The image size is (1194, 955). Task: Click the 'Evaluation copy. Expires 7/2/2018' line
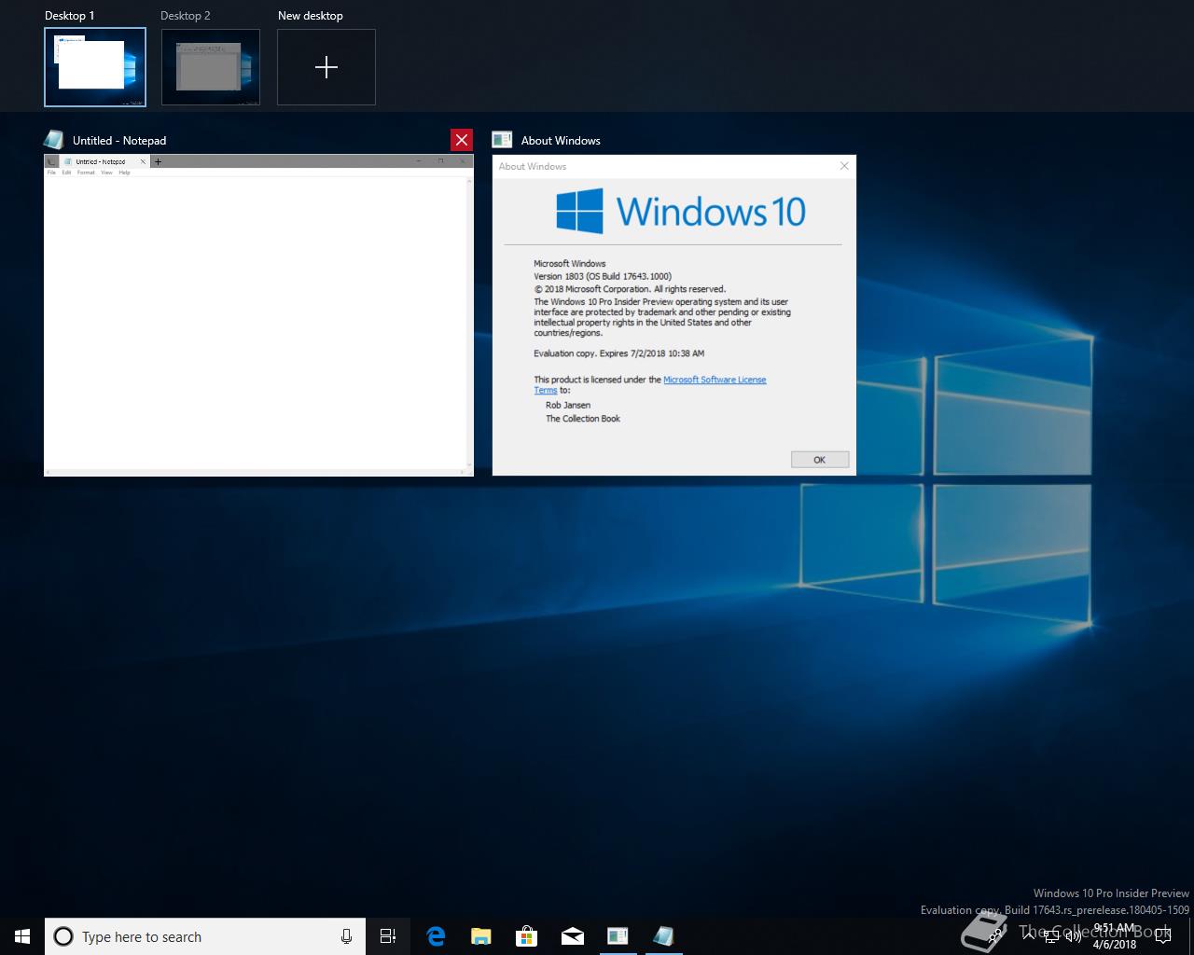[x=619, y=353]
